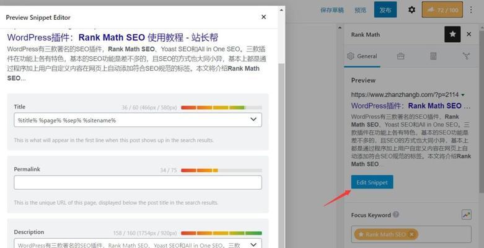Click the Edit Snippet button
The width and height of the screenshot is (484, 248).
tap(372, 182)
